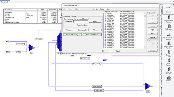Image resolution: width=174 pixels, height=97 pixels.
Task: Click the component list scroll down arrow
Action: click(x=144, y=47)
